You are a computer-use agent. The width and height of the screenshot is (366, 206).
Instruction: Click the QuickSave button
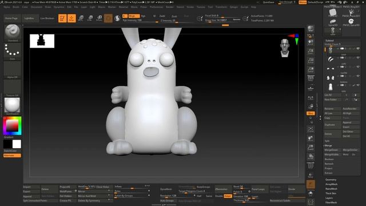268,2
